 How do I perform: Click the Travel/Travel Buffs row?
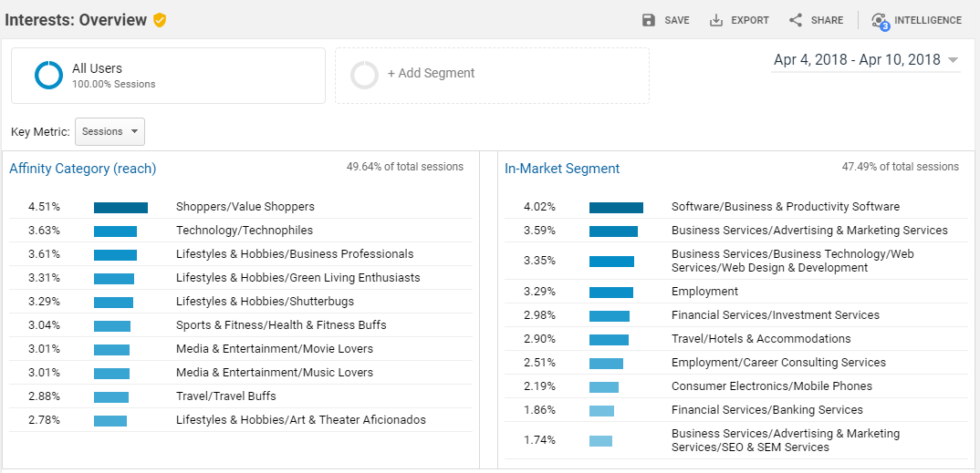[225, 396]
